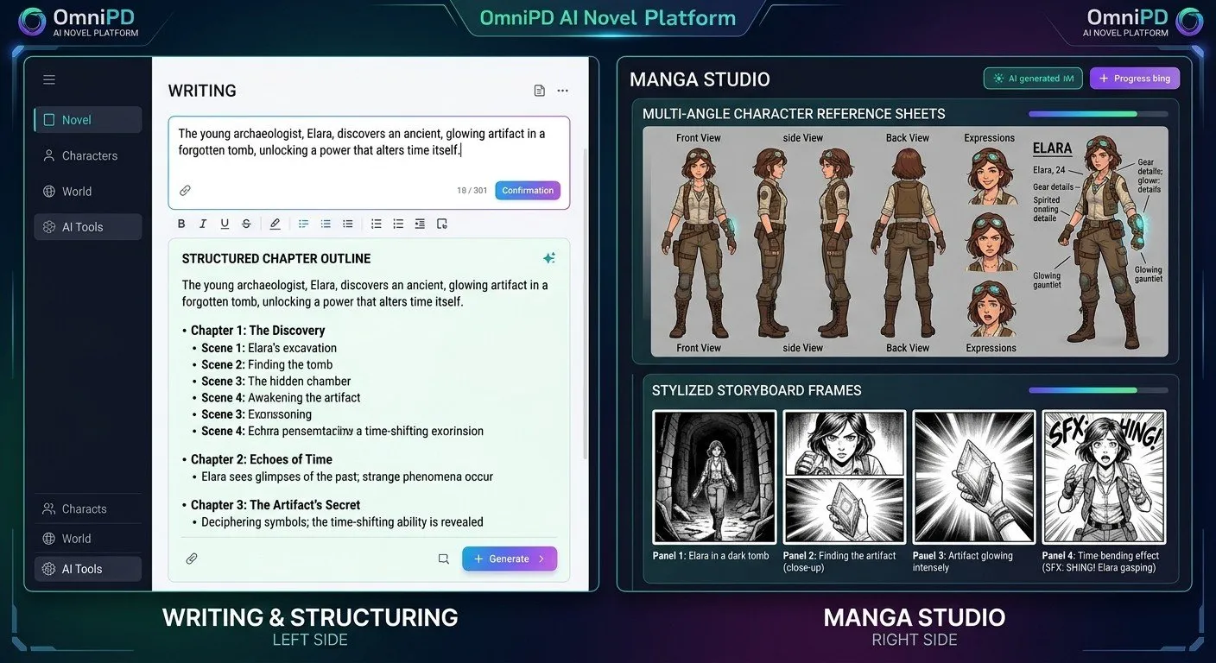This screenshot has height=663, width=1216.
Task: Open the Panel 2 artifact close-up frame
Action: tap(844, 477)
